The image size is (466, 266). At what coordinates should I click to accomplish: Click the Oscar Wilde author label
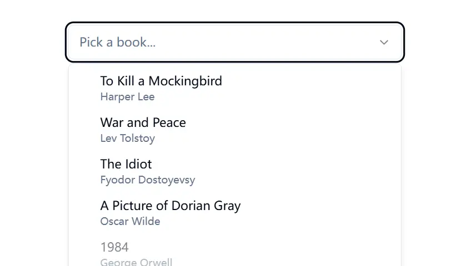131,222
